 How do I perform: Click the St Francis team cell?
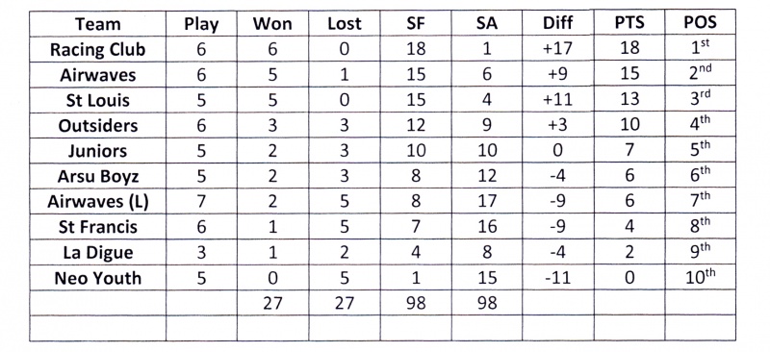click(98, 227)
